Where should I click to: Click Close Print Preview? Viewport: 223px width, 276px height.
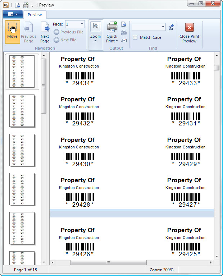pos(189,33)
